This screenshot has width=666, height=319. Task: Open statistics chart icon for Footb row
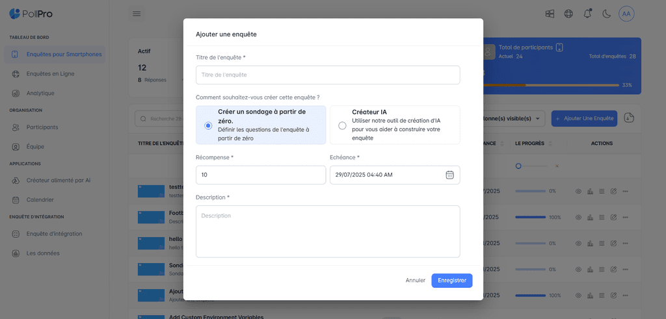point(590,217)
